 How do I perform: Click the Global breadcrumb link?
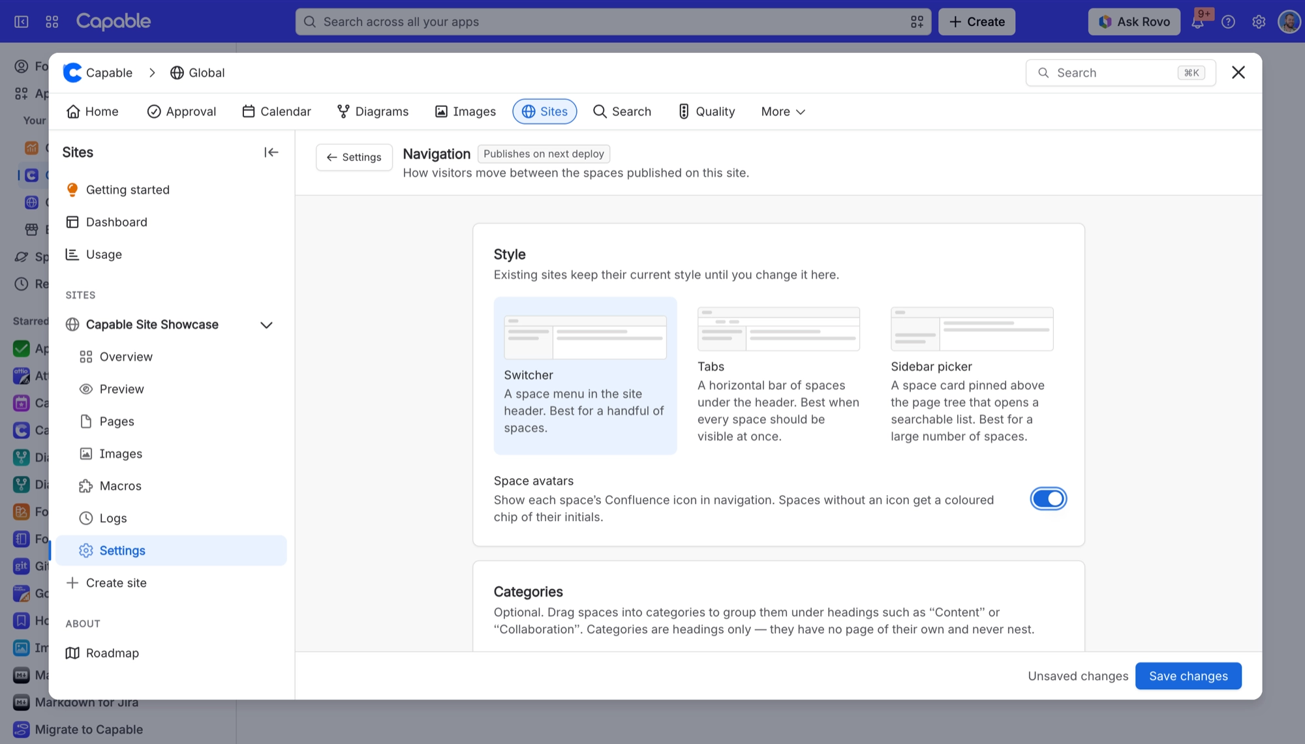click(x=198, y=72)
